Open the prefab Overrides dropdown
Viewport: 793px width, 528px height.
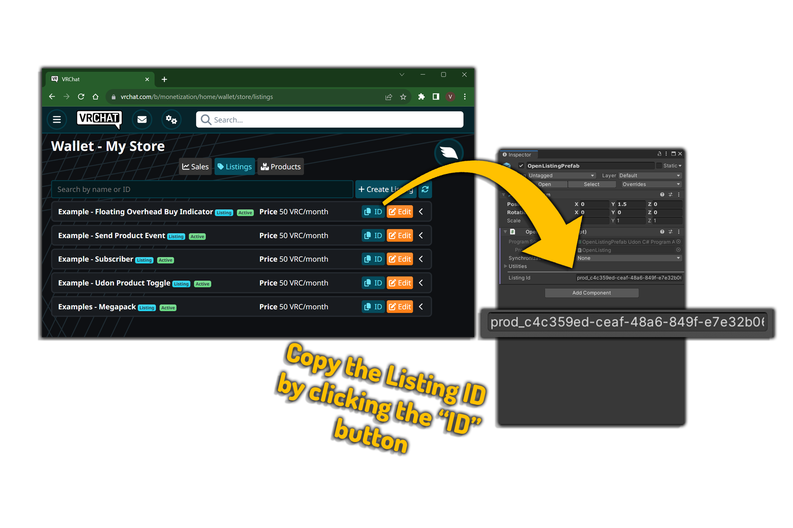[x=651, y=184]
